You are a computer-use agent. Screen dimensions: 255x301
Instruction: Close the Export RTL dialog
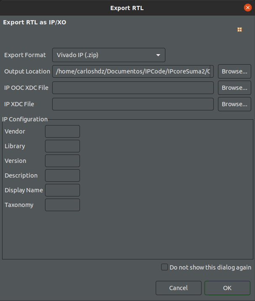248,8
